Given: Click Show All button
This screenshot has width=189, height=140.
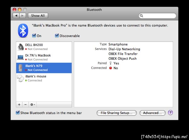Looking at the screenshot, I should [x=38, y=16].
